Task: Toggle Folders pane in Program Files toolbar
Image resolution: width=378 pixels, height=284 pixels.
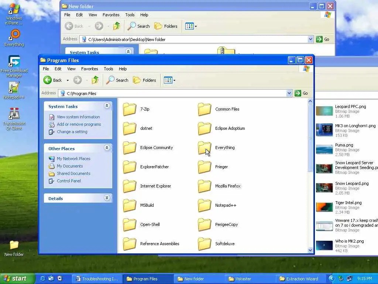Action: [145, 80]
